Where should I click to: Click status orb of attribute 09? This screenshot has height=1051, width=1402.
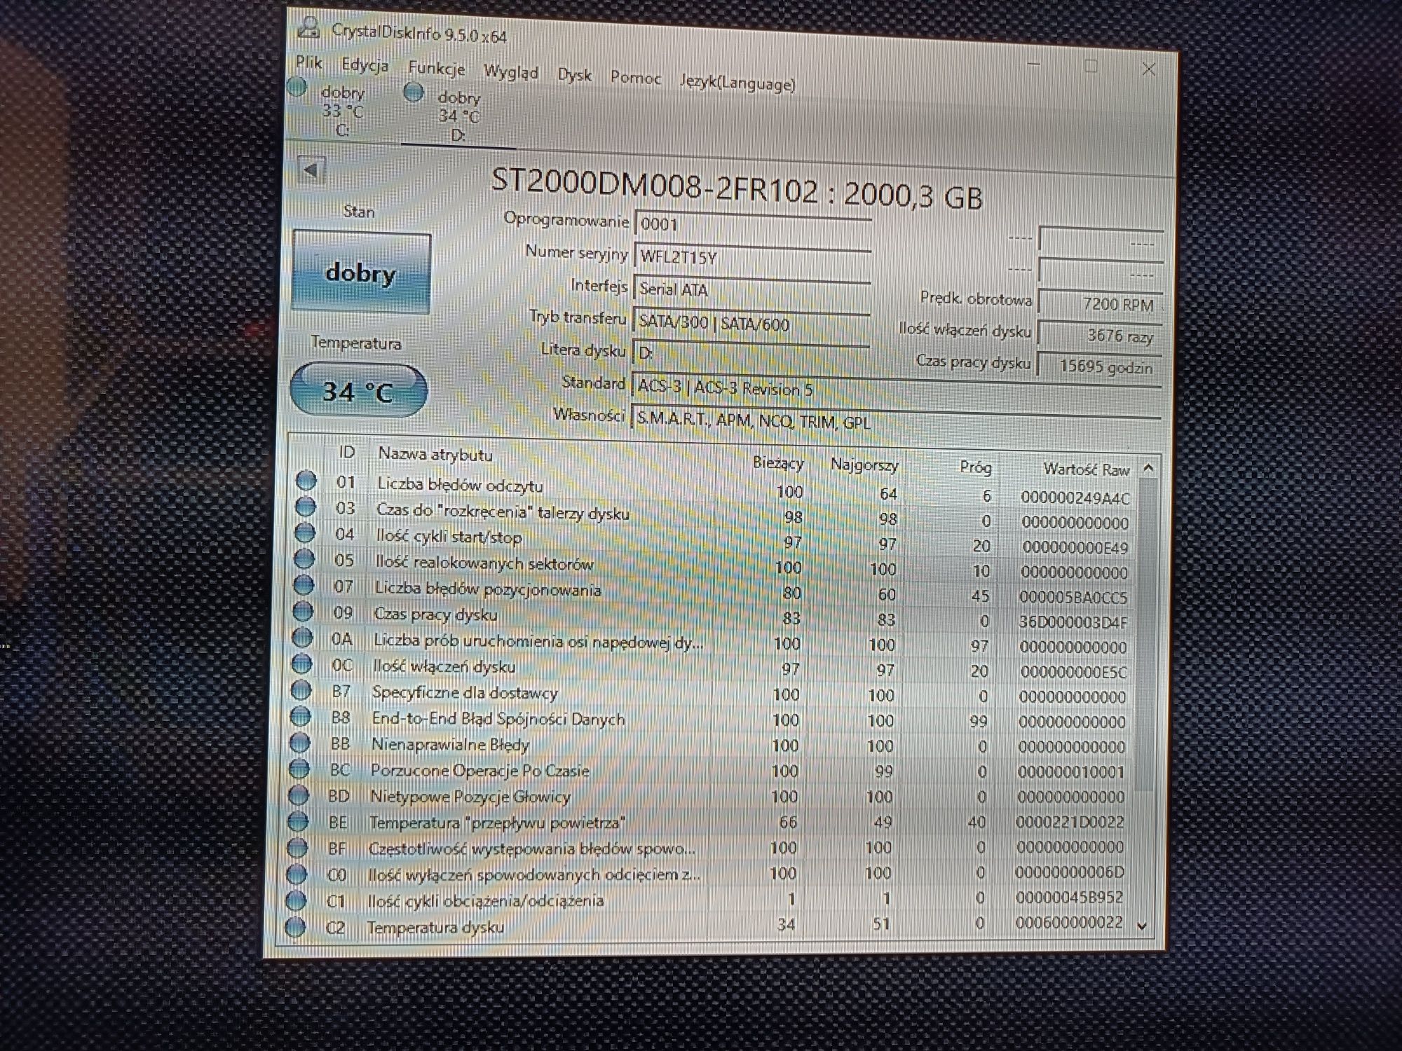click(x=302, y=611)
